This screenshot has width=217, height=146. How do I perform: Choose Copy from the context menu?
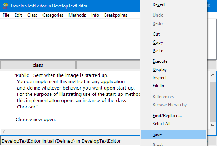click(173, 42)
